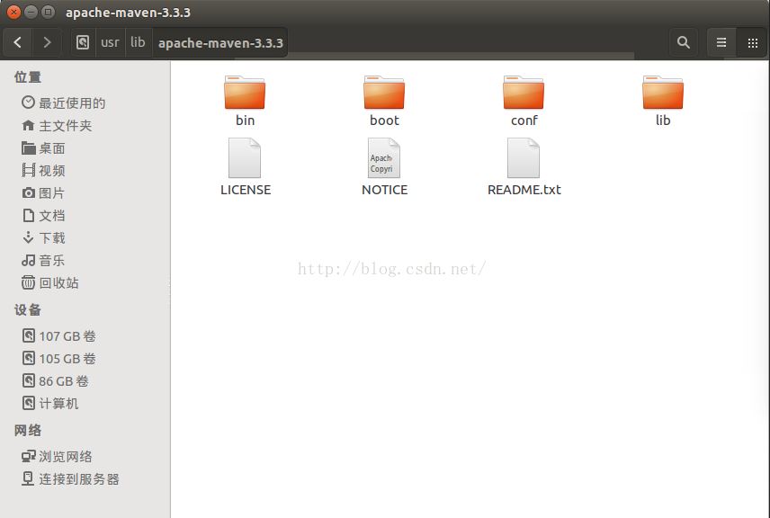
Task: Select the README.txt file icon
Action: tap(524, 157)
